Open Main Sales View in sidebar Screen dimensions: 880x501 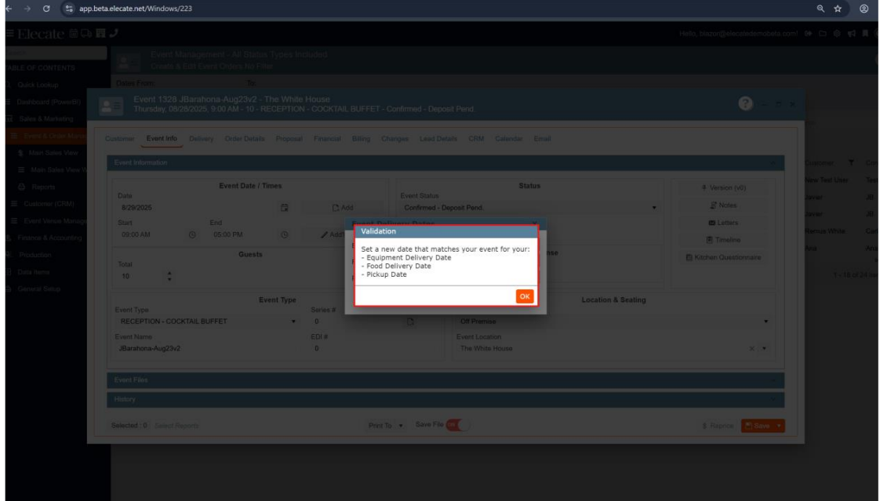pyautogui.click(x=53, y=153)
